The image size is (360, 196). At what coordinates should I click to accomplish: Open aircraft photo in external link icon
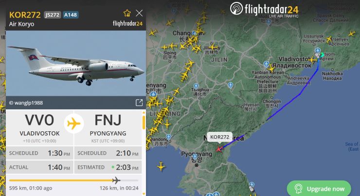point(139,103)
